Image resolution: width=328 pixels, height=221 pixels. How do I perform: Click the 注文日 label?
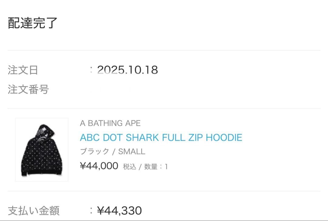pyautogui.click(x=22, y=70)
